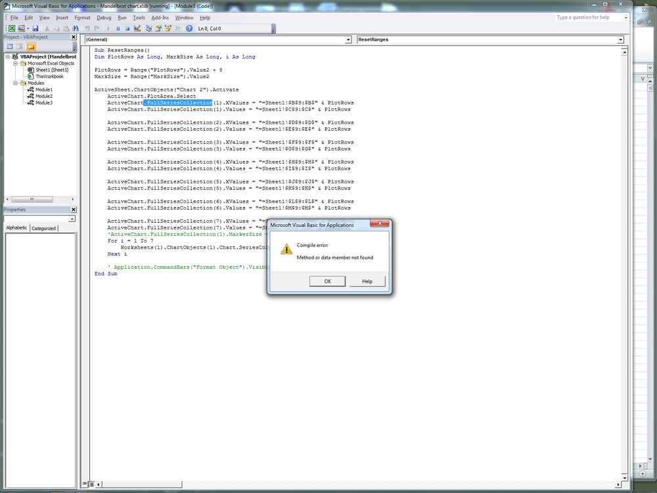Click the View Microsoft Excel icon

click(12, 29)
